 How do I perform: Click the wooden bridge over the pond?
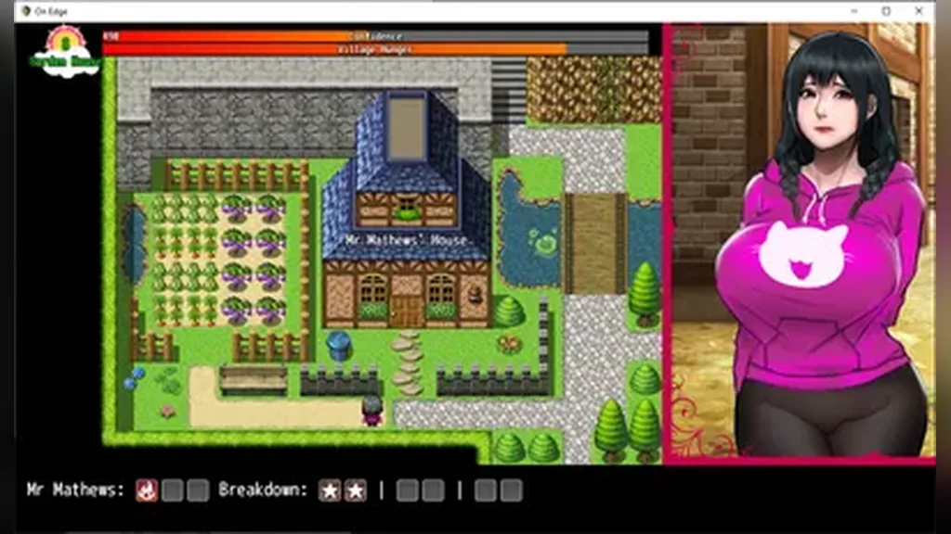pos(593,244)
